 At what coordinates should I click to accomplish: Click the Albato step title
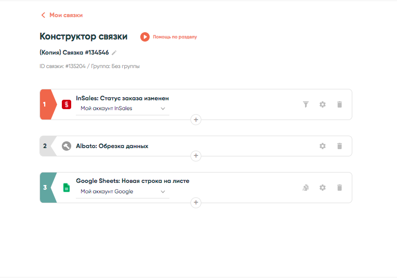(112, 146)
